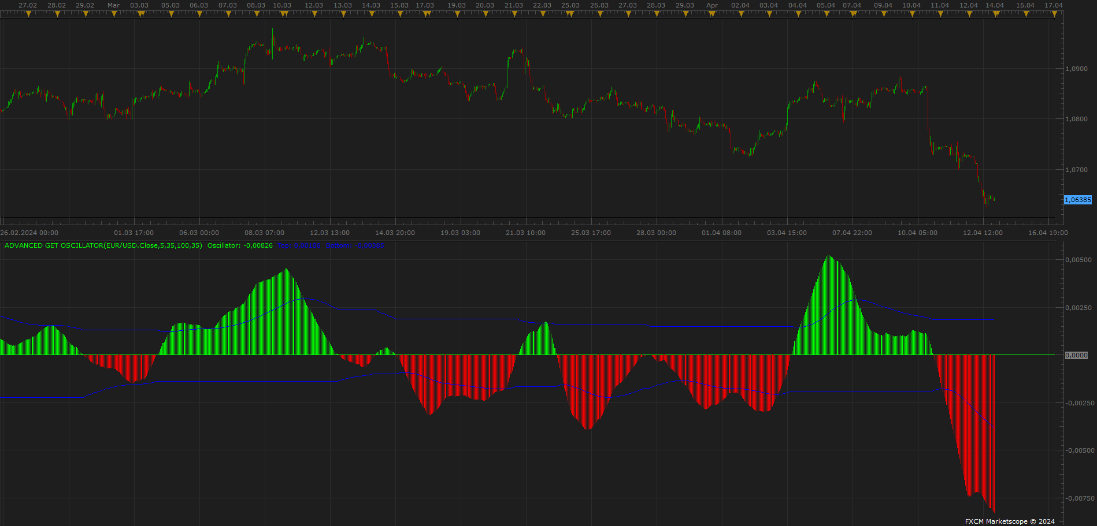
Task: Click the 01.03 17:00 time axis label
Action: point(134,233)
